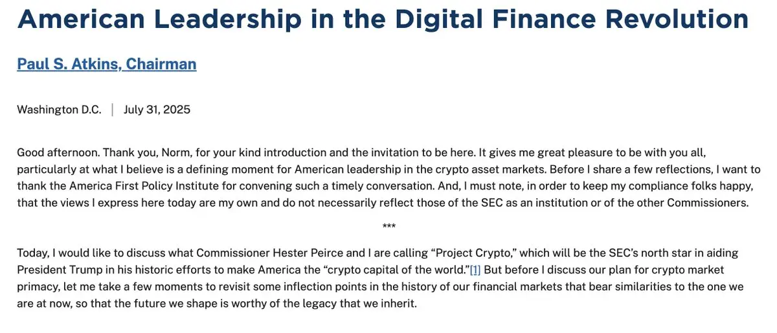Click the July 31, 2025 date

tap(157, 109)
